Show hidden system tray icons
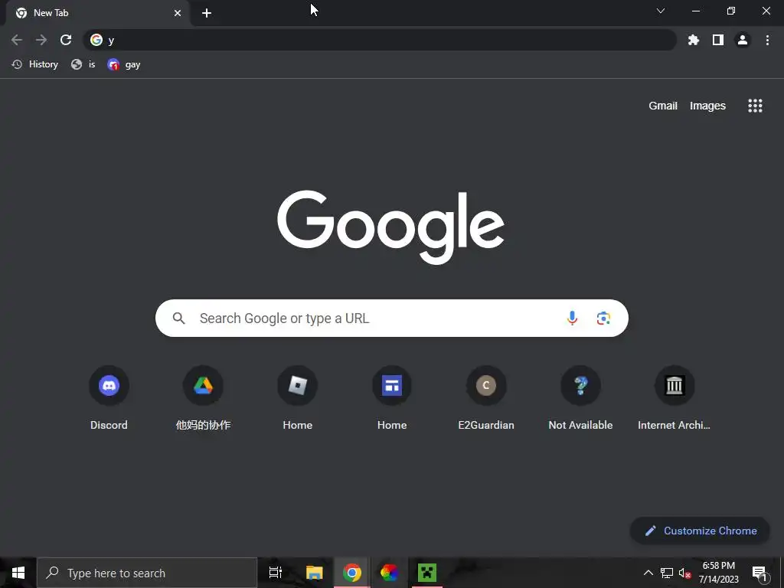 click(x=648, y=573)
